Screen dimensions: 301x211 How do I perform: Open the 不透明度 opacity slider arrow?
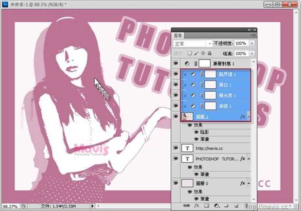(x=252, y=43)
